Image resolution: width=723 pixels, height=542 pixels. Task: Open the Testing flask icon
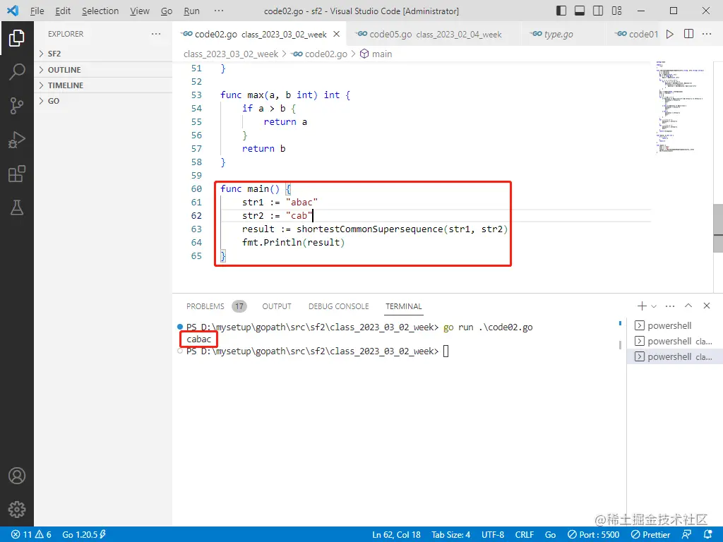(x=17, y=208)
